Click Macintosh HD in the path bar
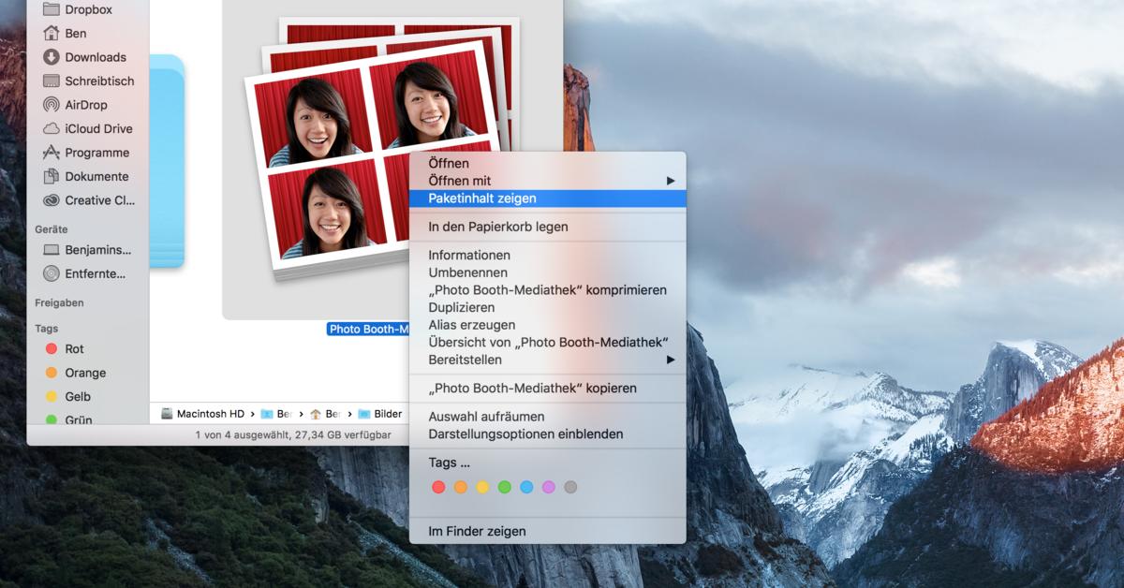The width and height of the screenshot is (1124, 588). click(x=211, y=413)
